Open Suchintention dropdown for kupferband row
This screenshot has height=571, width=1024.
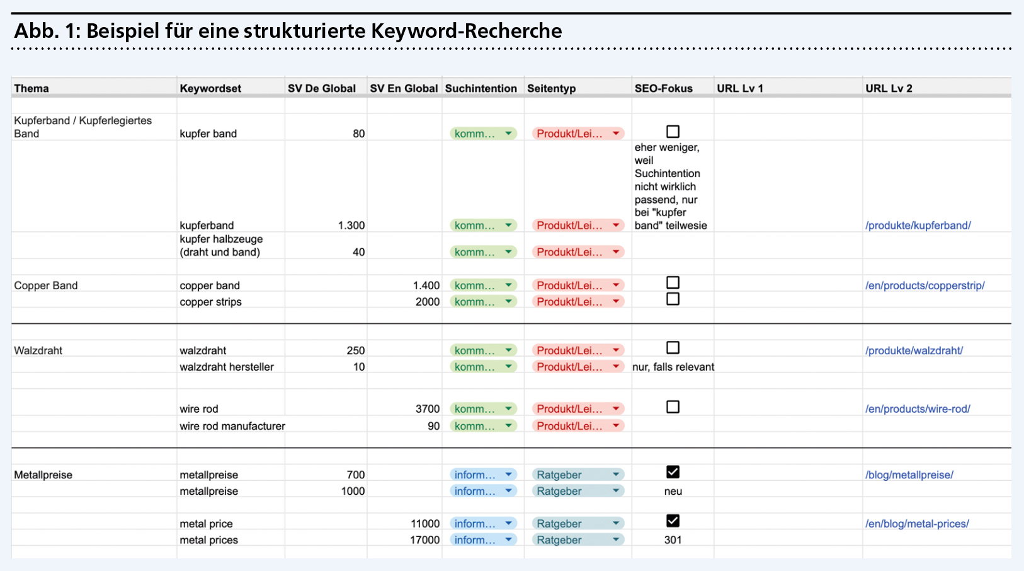tap(508, 225)
